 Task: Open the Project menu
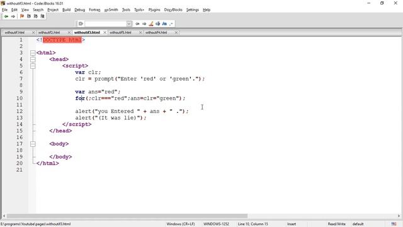point(53,10)
